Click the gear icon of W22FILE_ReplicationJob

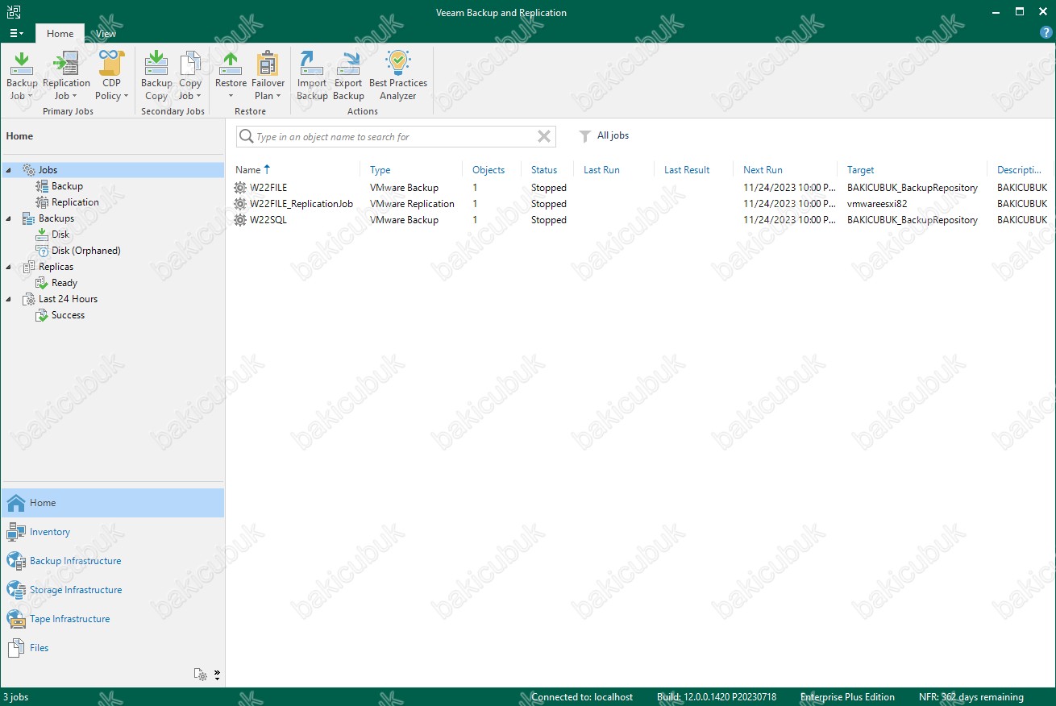click(240, 204)
